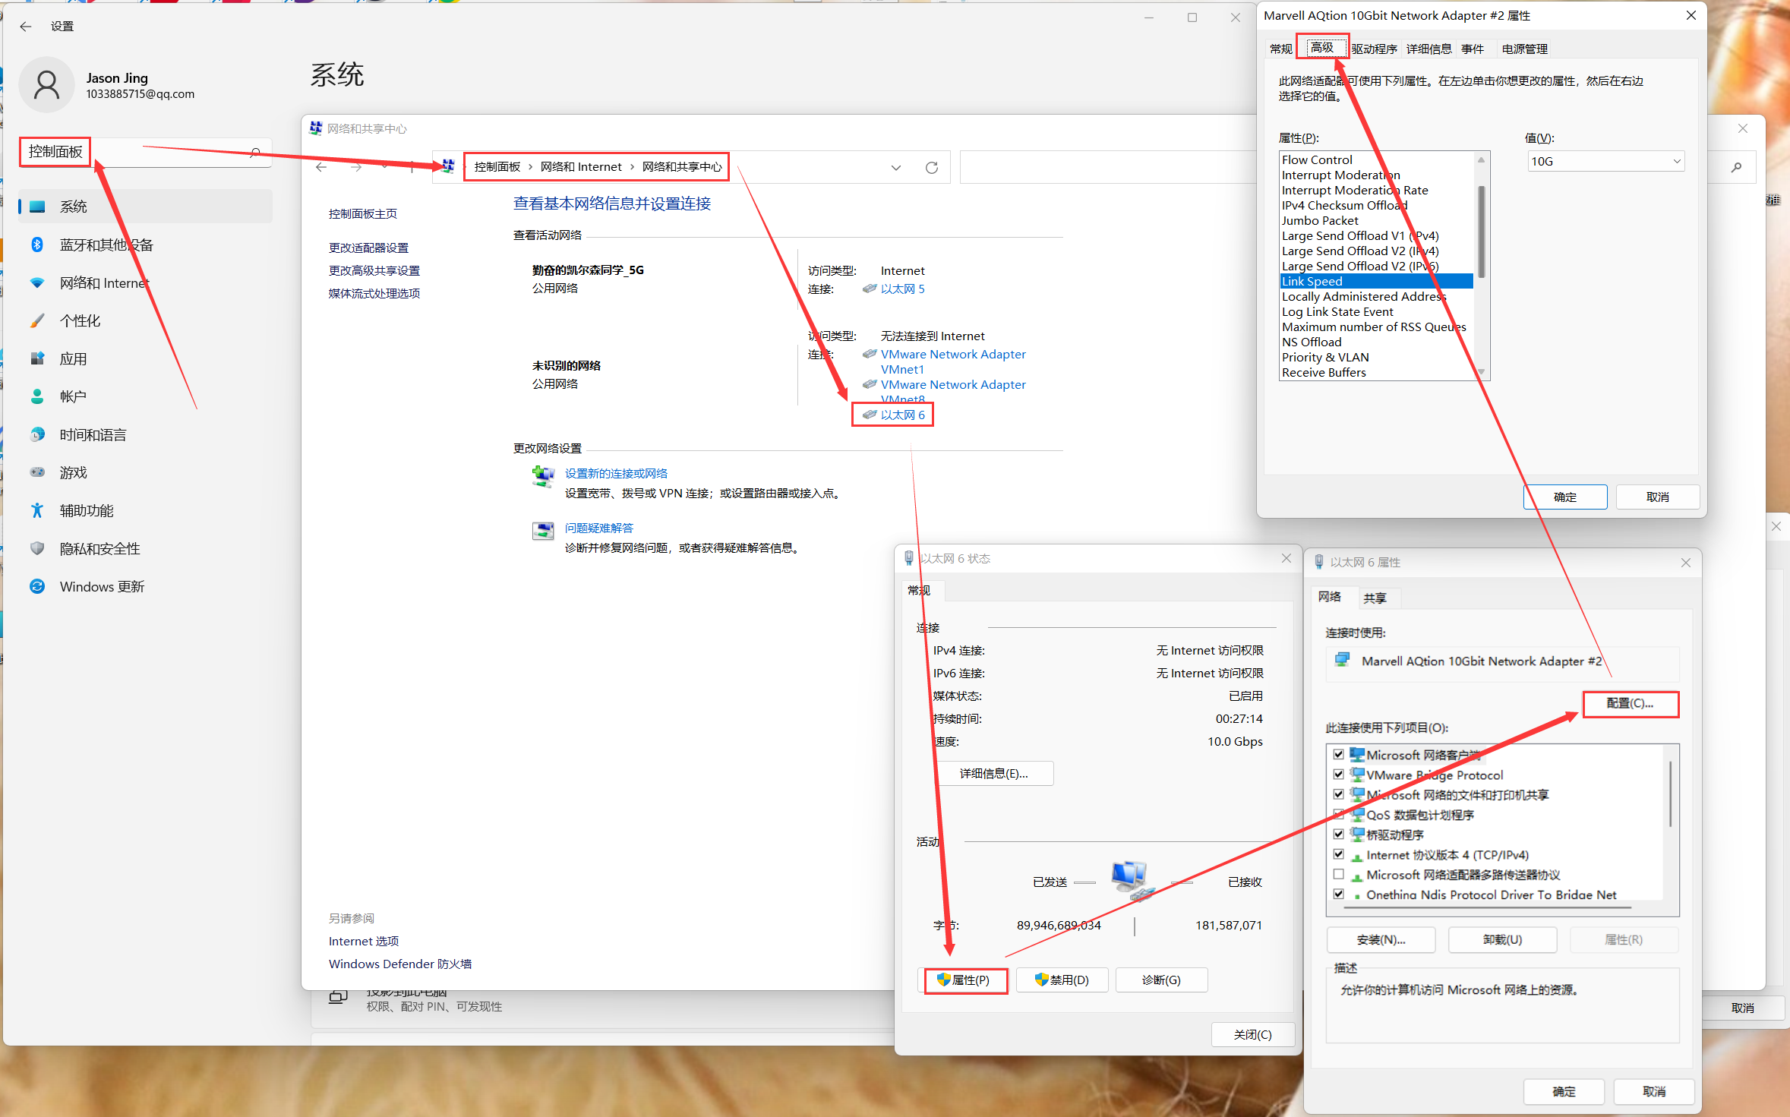Enable Microsoft network adapter multiplexor protocol checkbox
The width and height of the screenshot is (1790, 1117).
click(x=1338, y=875)
